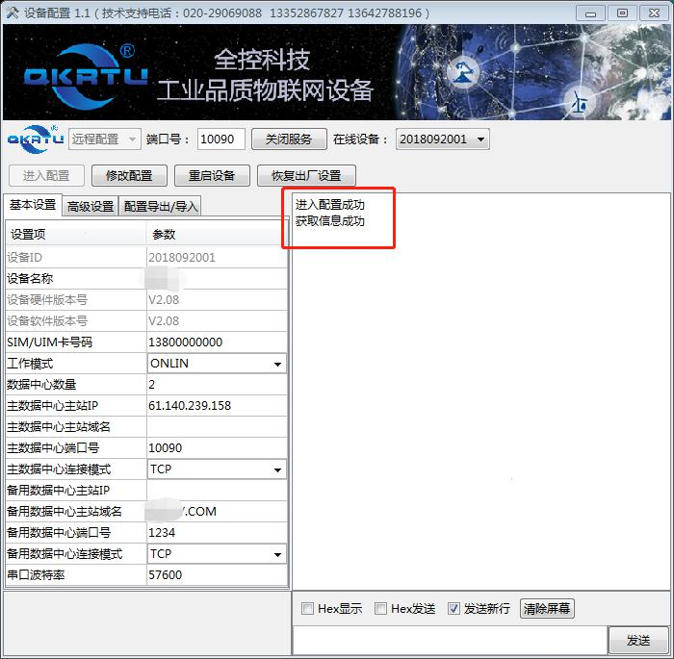Click the 设备名称 row label
The height and width of the screenshot is (659, 674).
click(30, 279)
